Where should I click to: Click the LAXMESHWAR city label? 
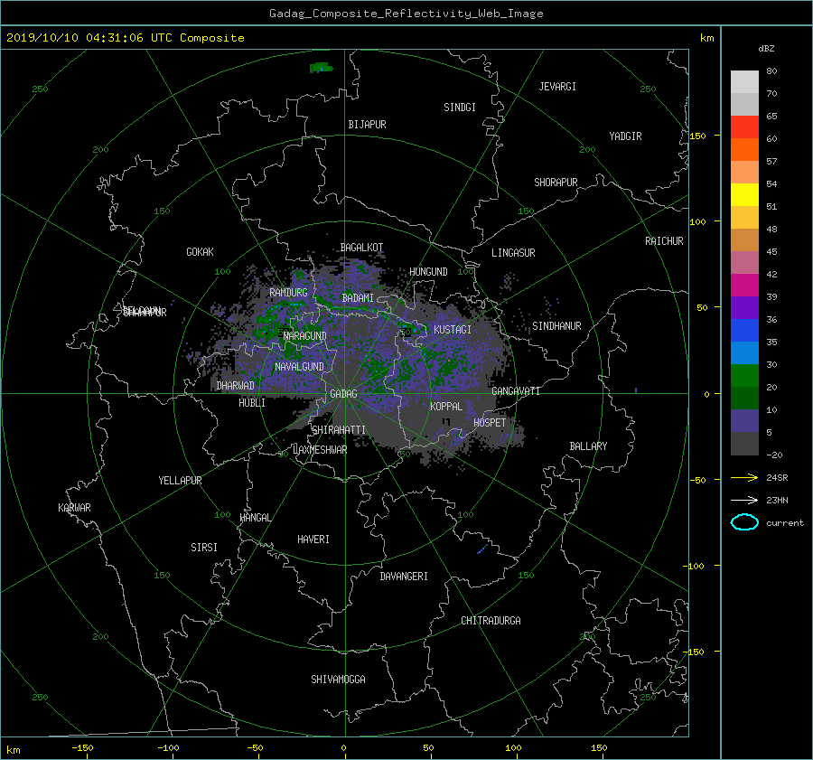(320, 450)
